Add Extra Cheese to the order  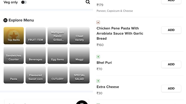171,88
